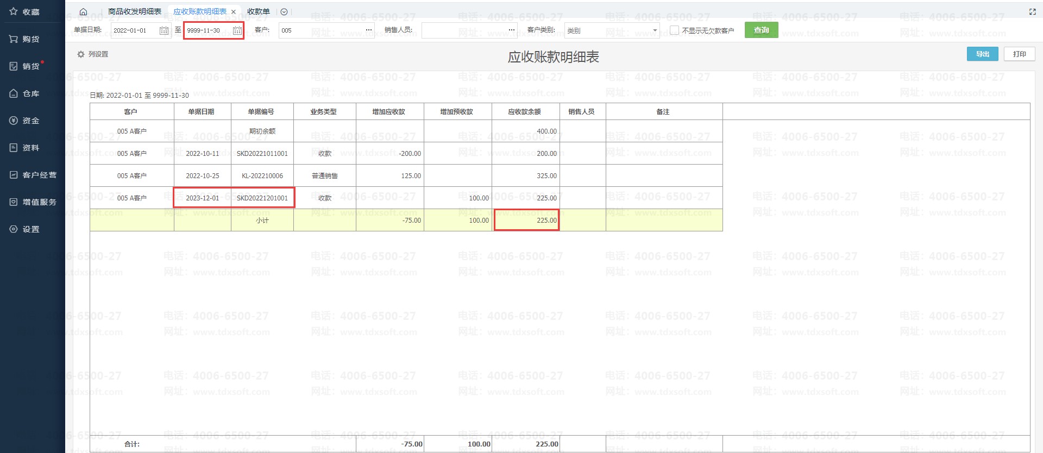The width and height of the screenshot is (1043, 453).
Task: Enable 不显示无欠款客户 checkbox
Action: pos(674,30)
